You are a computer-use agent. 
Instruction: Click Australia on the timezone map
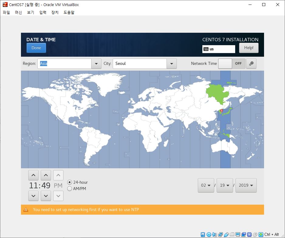225,147
